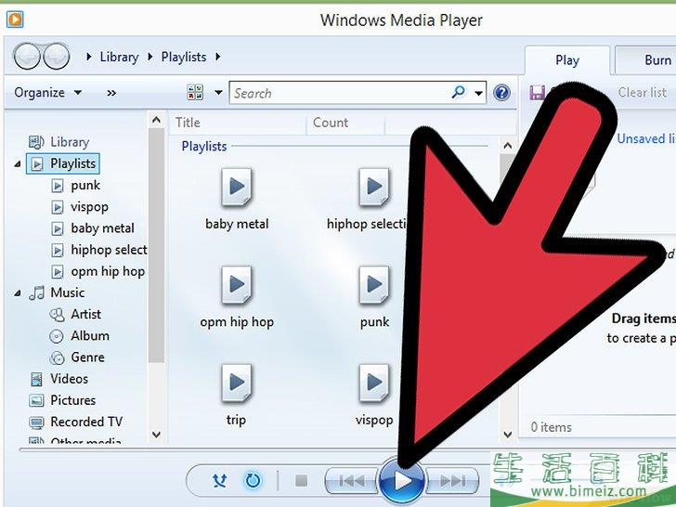Click the hiphop selection playlist thumbnail
The width and height of the screenshot is (676, 507).
point(374,188)
